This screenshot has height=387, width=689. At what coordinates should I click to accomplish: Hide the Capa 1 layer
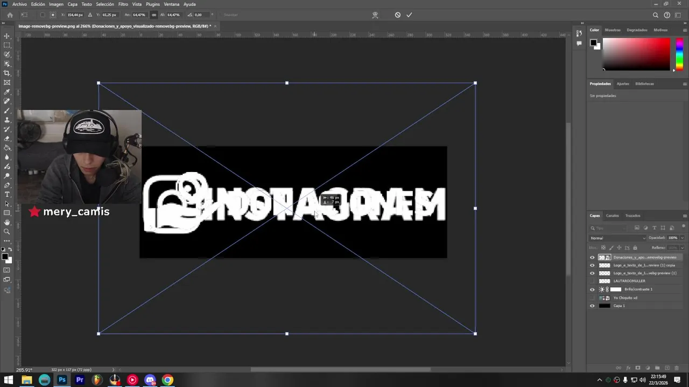[x=593, y=306]
